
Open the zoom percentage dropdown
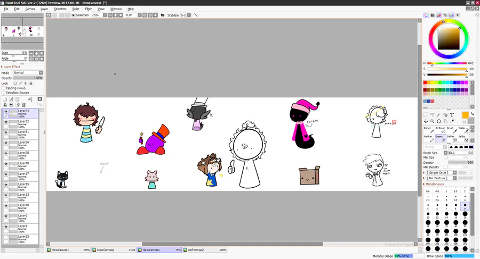tap(105, 15)
